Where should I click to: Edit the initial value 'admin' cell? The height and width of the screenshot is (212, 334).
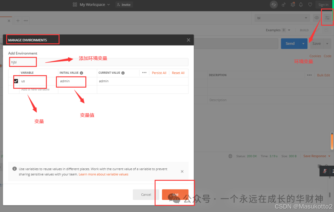78,81
